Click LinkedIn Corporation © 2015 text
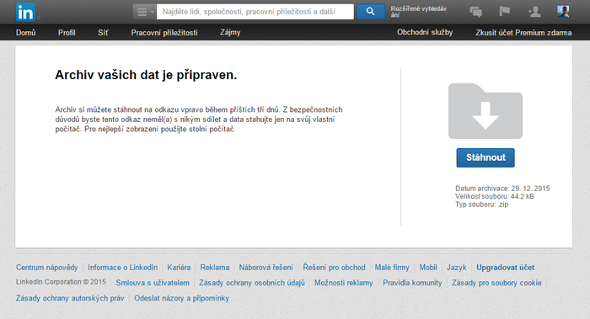Image resolution: width=590 pixels, height=319 pixels. 61,282
